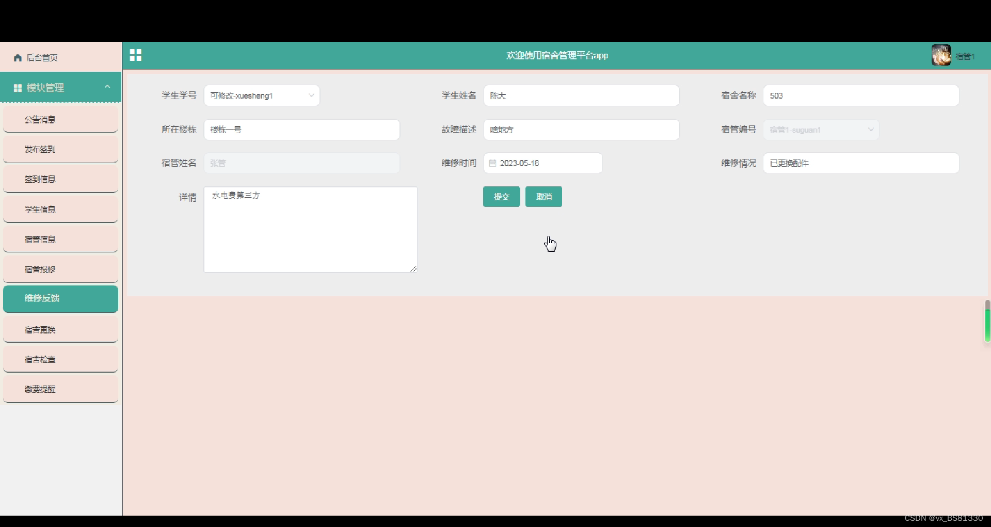Click the 欢迎使用宿舍管理平台app title
This screenshot has height=527, width=991.
coord(557,55)
